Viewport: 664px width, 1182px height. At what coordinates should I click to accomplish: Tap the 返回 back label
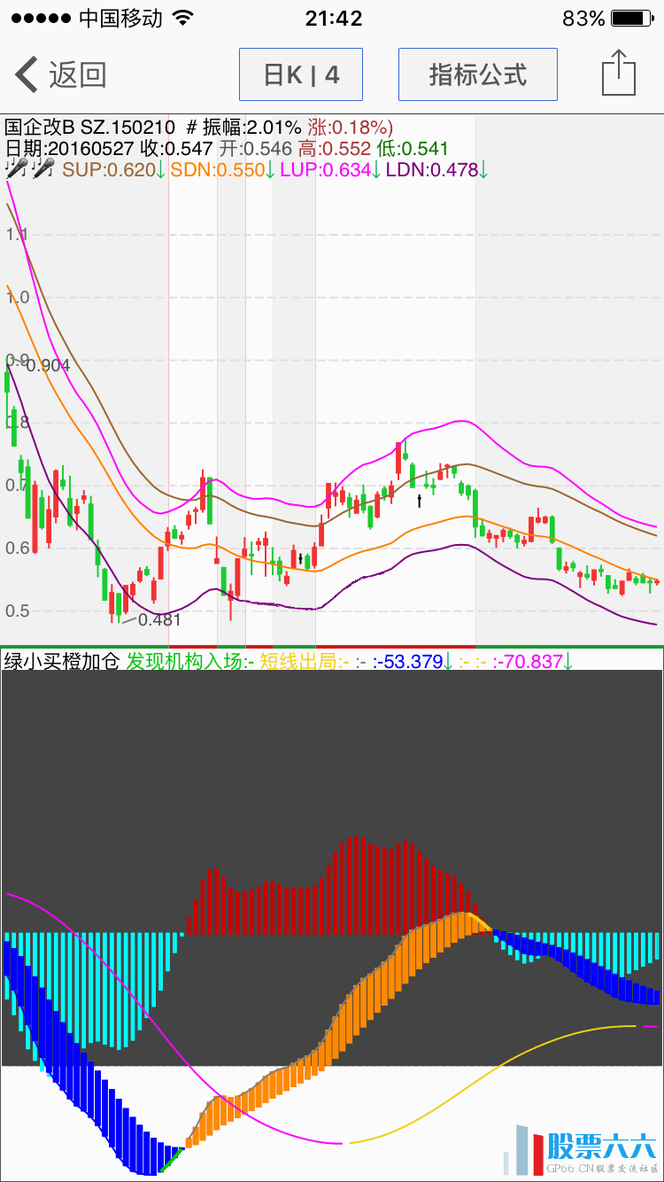[x=78, y=75]
